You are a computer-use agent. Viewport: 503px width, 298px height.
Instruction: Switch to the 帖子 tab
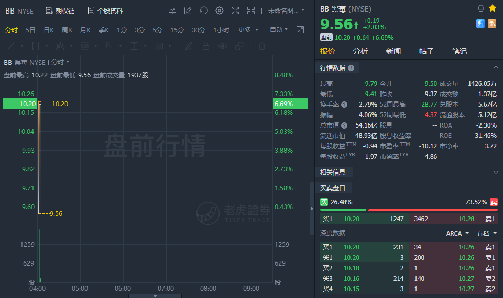click(x=427, y=51)
